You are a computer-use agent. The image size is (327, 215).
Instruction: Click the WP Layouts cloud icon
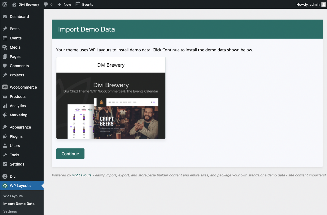5,186
